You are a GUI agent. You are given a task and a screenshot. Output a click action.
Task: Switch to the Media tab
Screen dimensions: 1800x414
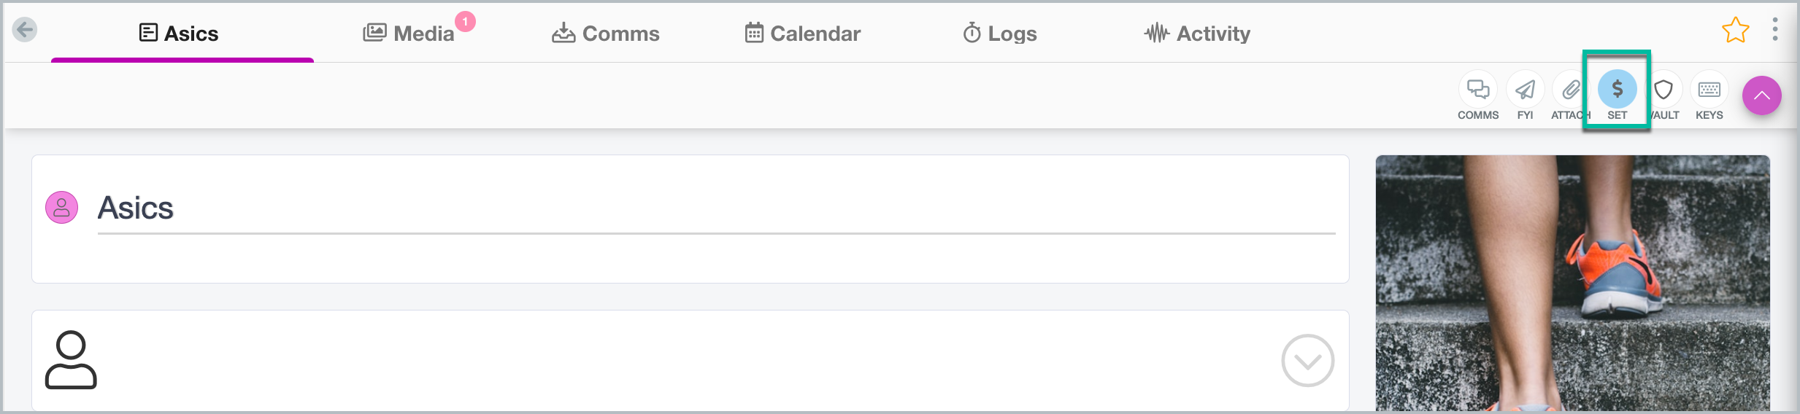coord(409,34)
